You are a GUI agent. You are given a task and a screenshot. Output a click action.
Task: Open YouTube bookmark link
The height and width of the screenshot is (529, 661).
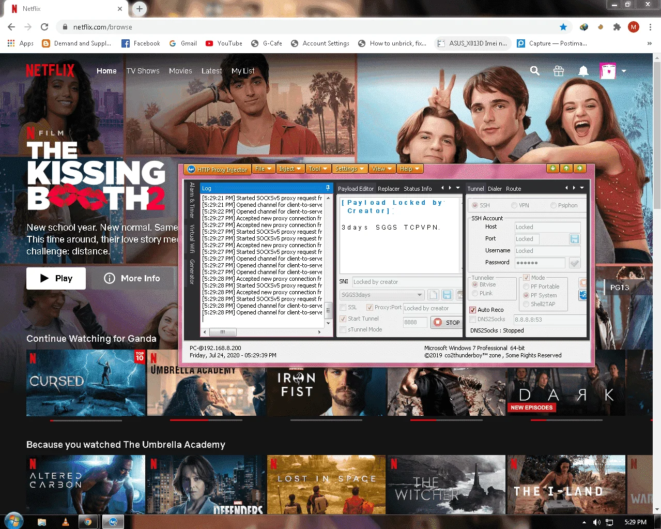224,43
